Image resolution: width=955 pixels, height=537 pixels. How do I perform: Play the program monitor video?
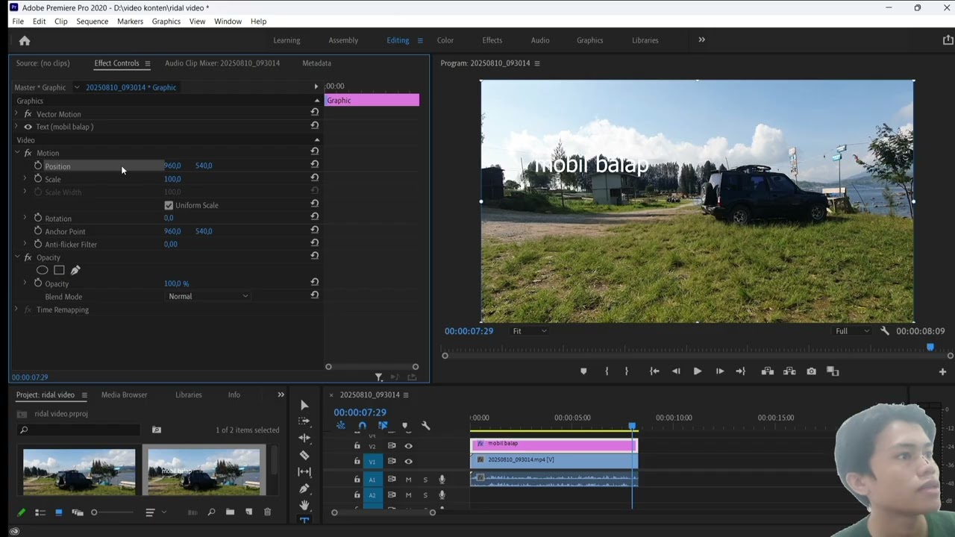[x=698, y=371]
